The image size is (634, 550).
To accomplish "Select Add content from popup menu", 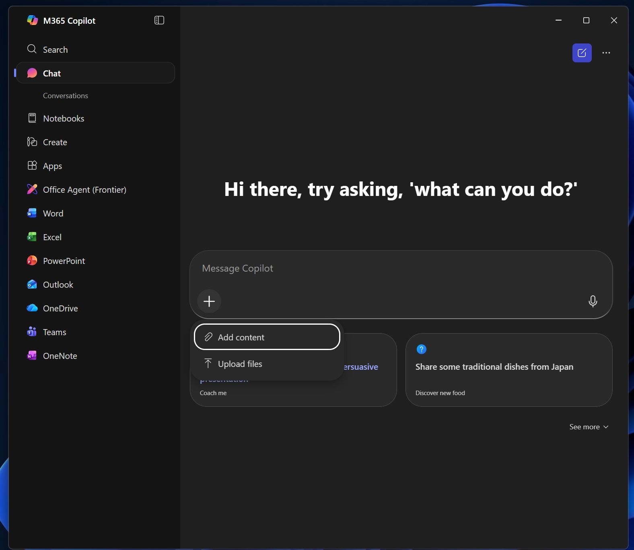I will (x=267, y=337).
